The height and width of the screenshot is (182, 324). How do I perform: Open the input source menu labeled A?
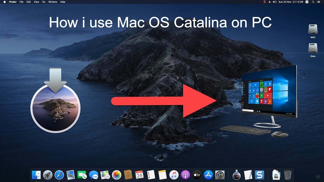(x=307, y=2)
